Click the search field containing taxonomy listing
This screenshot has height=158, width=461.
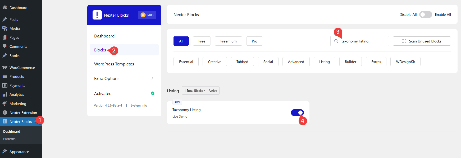tap(360, 41)
